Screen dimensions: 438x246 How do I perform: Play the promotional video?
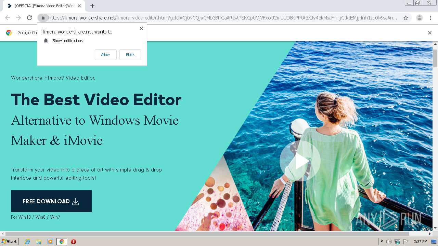click(300, 161)
